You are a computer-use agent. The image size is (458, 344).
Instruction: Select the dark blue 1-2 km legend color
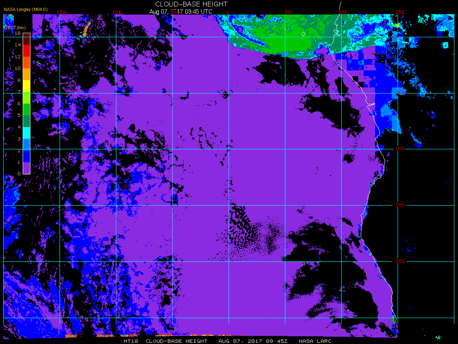coord(27,156)
